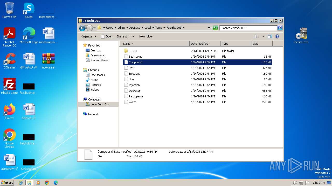Sort by the Date modified column header
This screenshot has width=332, height=186.
pyautogui.click(x=205, y=44)
